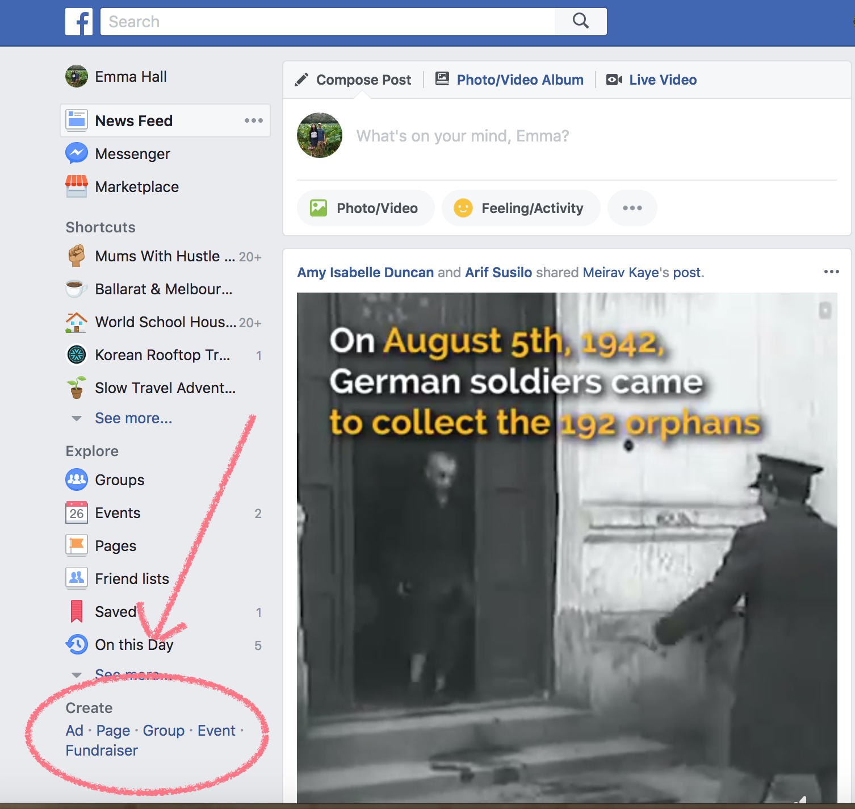Open News Feed options ellipsis

point(254,120)
